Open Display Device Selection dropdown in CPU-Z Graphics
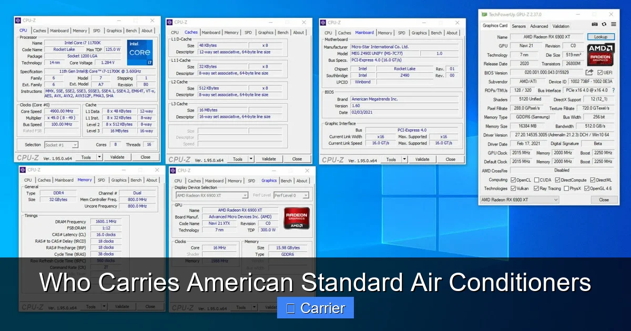This screenshot has height=331, width=631. pos(211,195)
